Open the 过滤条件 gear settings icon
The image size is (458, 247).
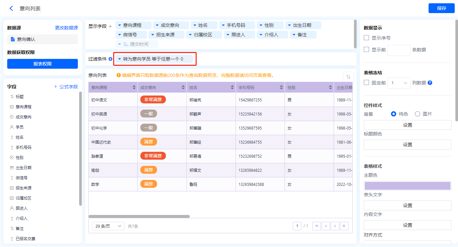111,59
